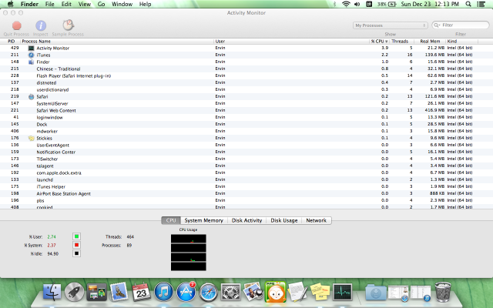Click the Quit Process toolbar icon
The height and width of the screenshot is (308, 493).
tap(17, 25)
